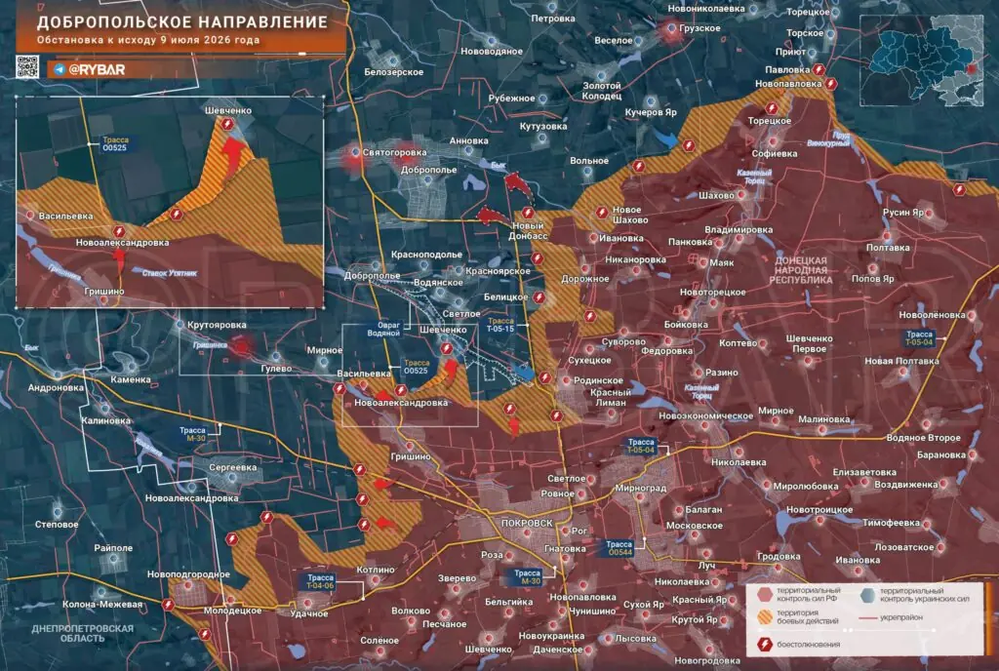This screenshot has height=671, width=999.
Task: Click the Трасса М-30 label south of Покровск
Action: pos(528,577)
